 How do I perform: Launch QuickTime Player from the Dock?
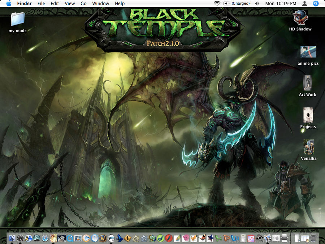coord(70,239)
